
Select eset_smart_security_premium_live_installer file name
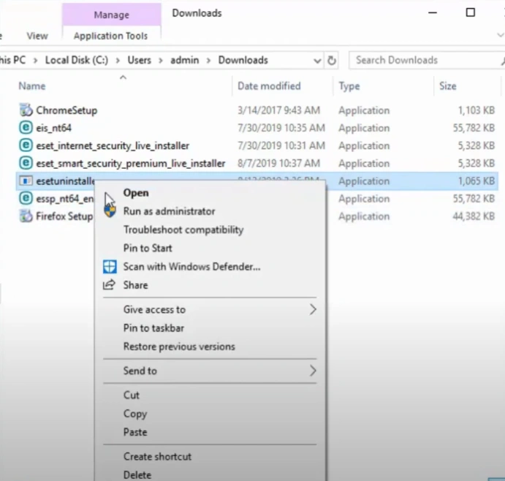(130, 163)
